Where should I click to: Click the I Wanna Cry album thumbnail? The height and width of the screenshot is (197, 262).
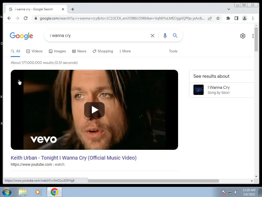[x=199, y=90]
